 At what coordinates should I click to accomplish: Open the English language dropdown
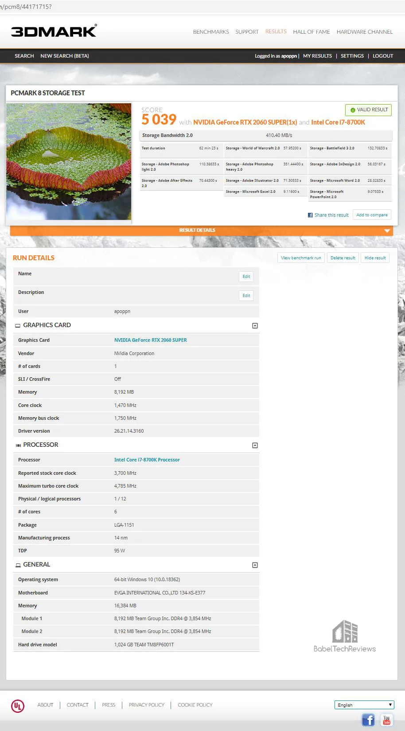tap(364, 705)
